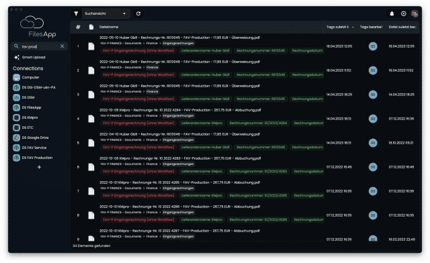The image size is (430, 263).
Task: Click the search magnifier icon
Action: click(x=16, y=46)
